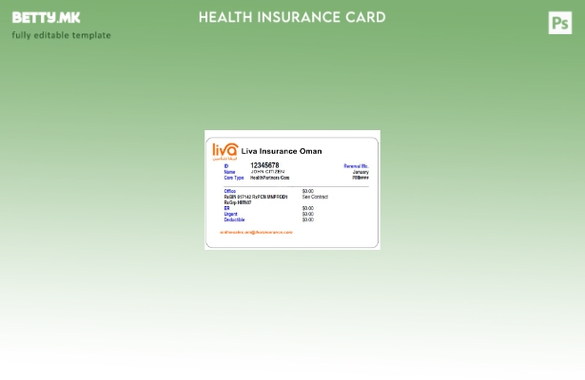Click the orange email address on card
Image resolution: width=585 pixels, height=380 pixels.
(256, 232)
